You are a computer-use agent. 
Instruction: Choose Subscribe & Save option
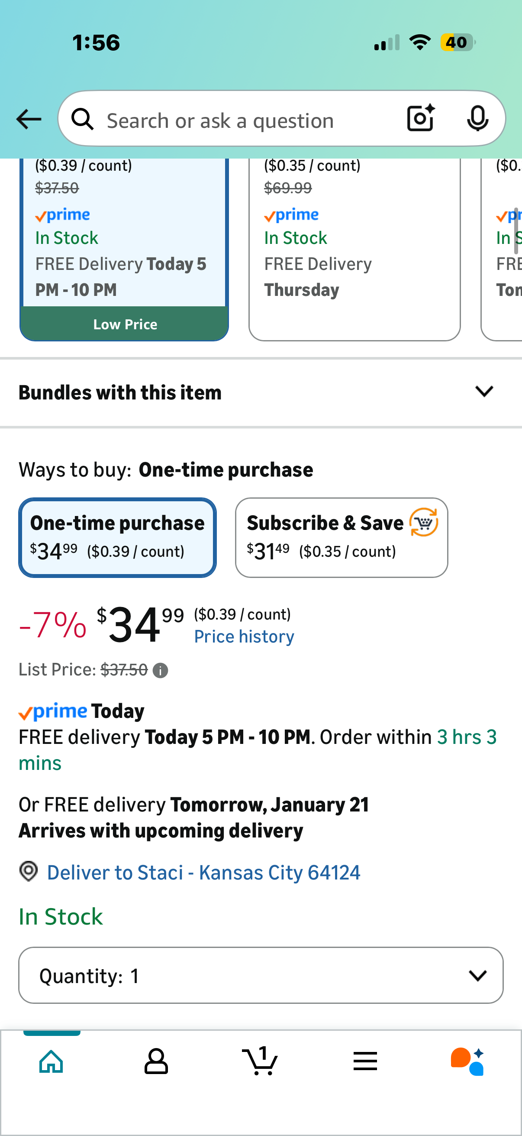pyautogui.click(x=342, y=537)
